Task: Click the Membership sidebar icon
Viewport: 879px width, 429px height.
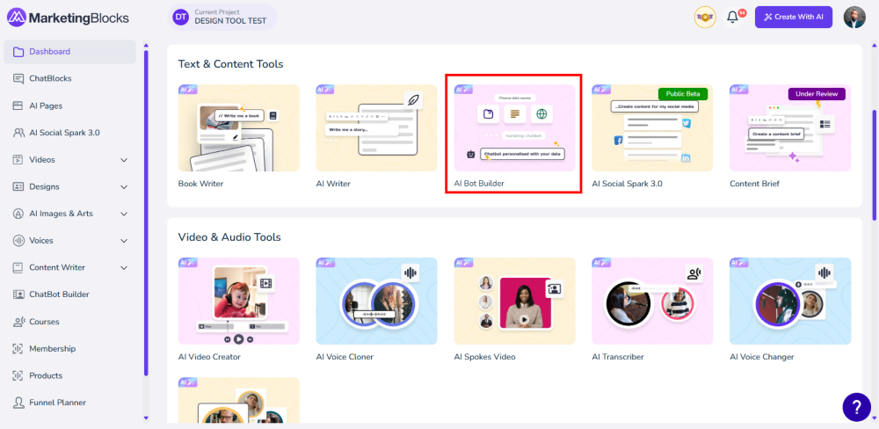Action: pyautogui.click(x=18, y=349)
